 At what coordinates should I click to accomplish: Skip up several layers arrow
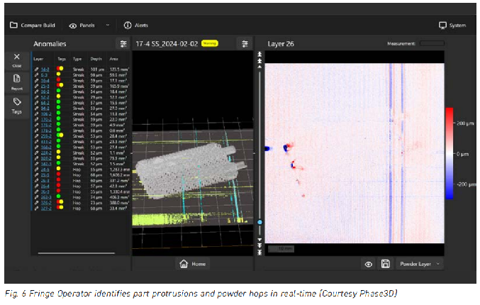[259, 60]
